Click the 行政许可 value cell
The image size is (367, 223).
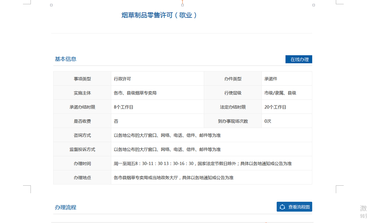[x=122, y=79]
